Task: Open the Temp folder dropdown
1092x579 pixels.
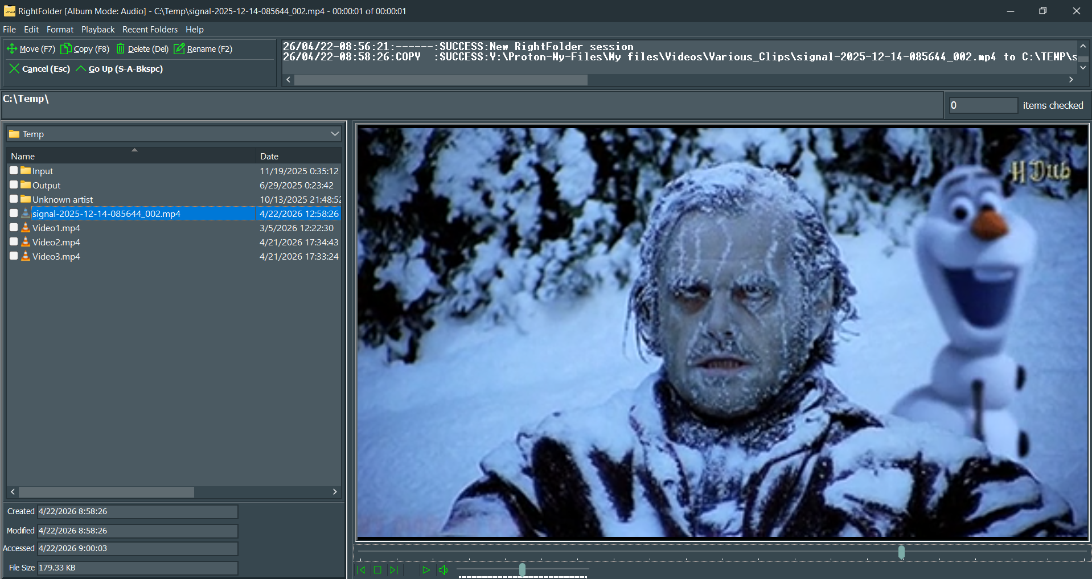Action: point(334,134)
